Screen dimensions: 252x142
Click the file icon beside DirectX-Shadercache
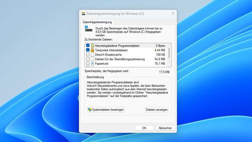(x=92, y=54)
